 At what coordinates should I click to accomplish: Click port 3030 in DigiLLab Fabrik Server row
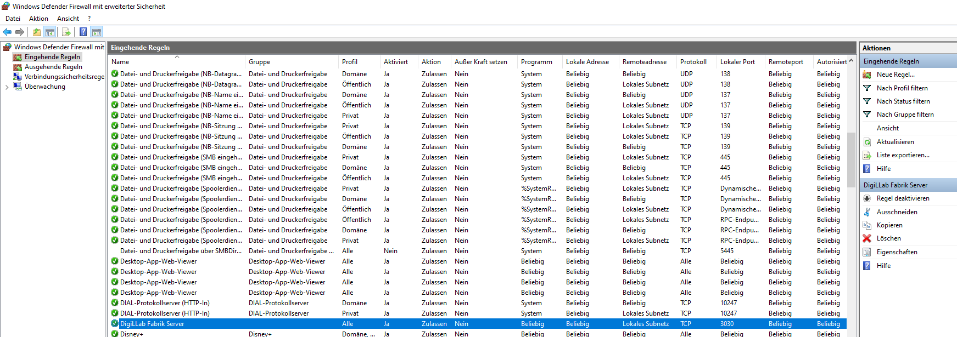tap(727, 324)
